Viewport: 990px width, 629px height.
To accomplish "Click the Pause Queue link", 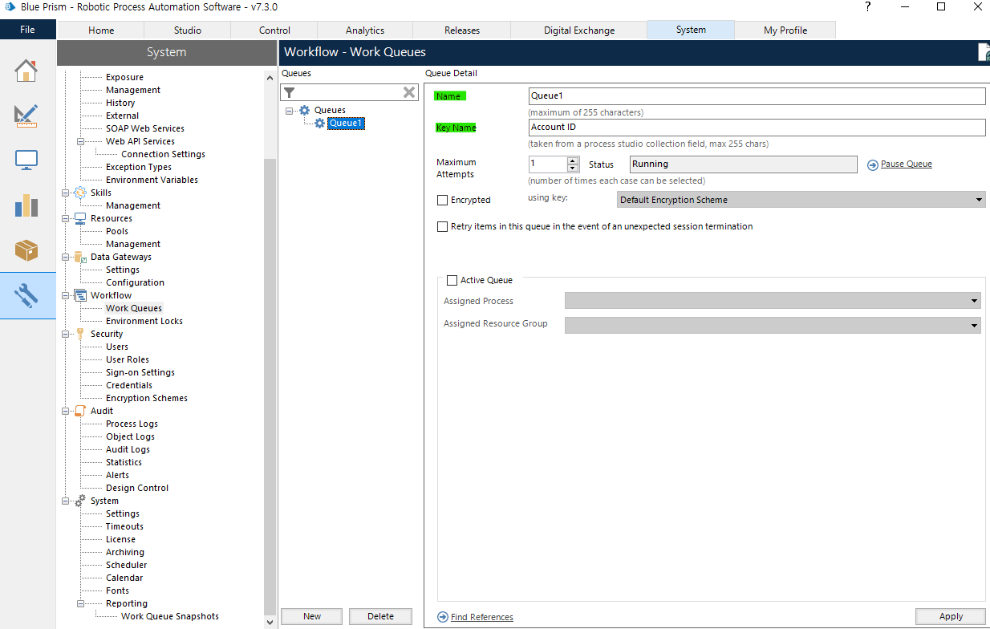I will [x=907, y=164].
